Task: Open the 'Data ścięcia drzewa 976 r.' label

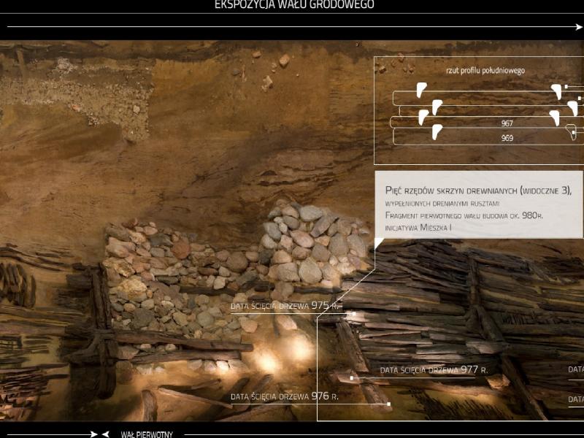Action: pos(284,396)
